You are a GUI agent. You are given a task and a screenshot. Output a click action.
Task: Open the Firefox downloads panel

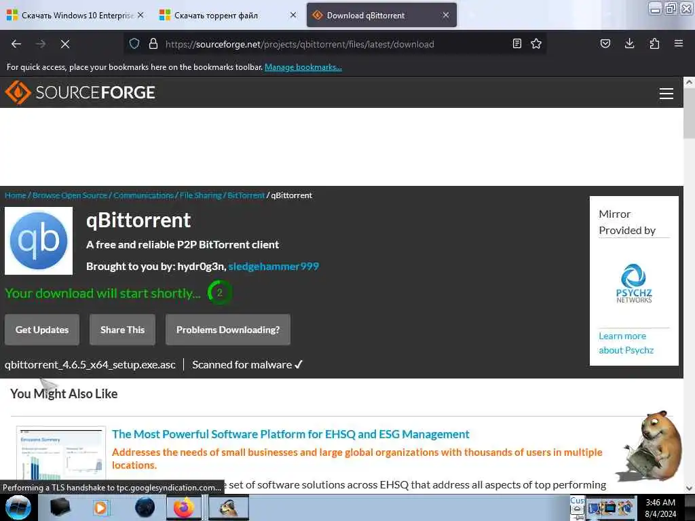click(629, 43)
